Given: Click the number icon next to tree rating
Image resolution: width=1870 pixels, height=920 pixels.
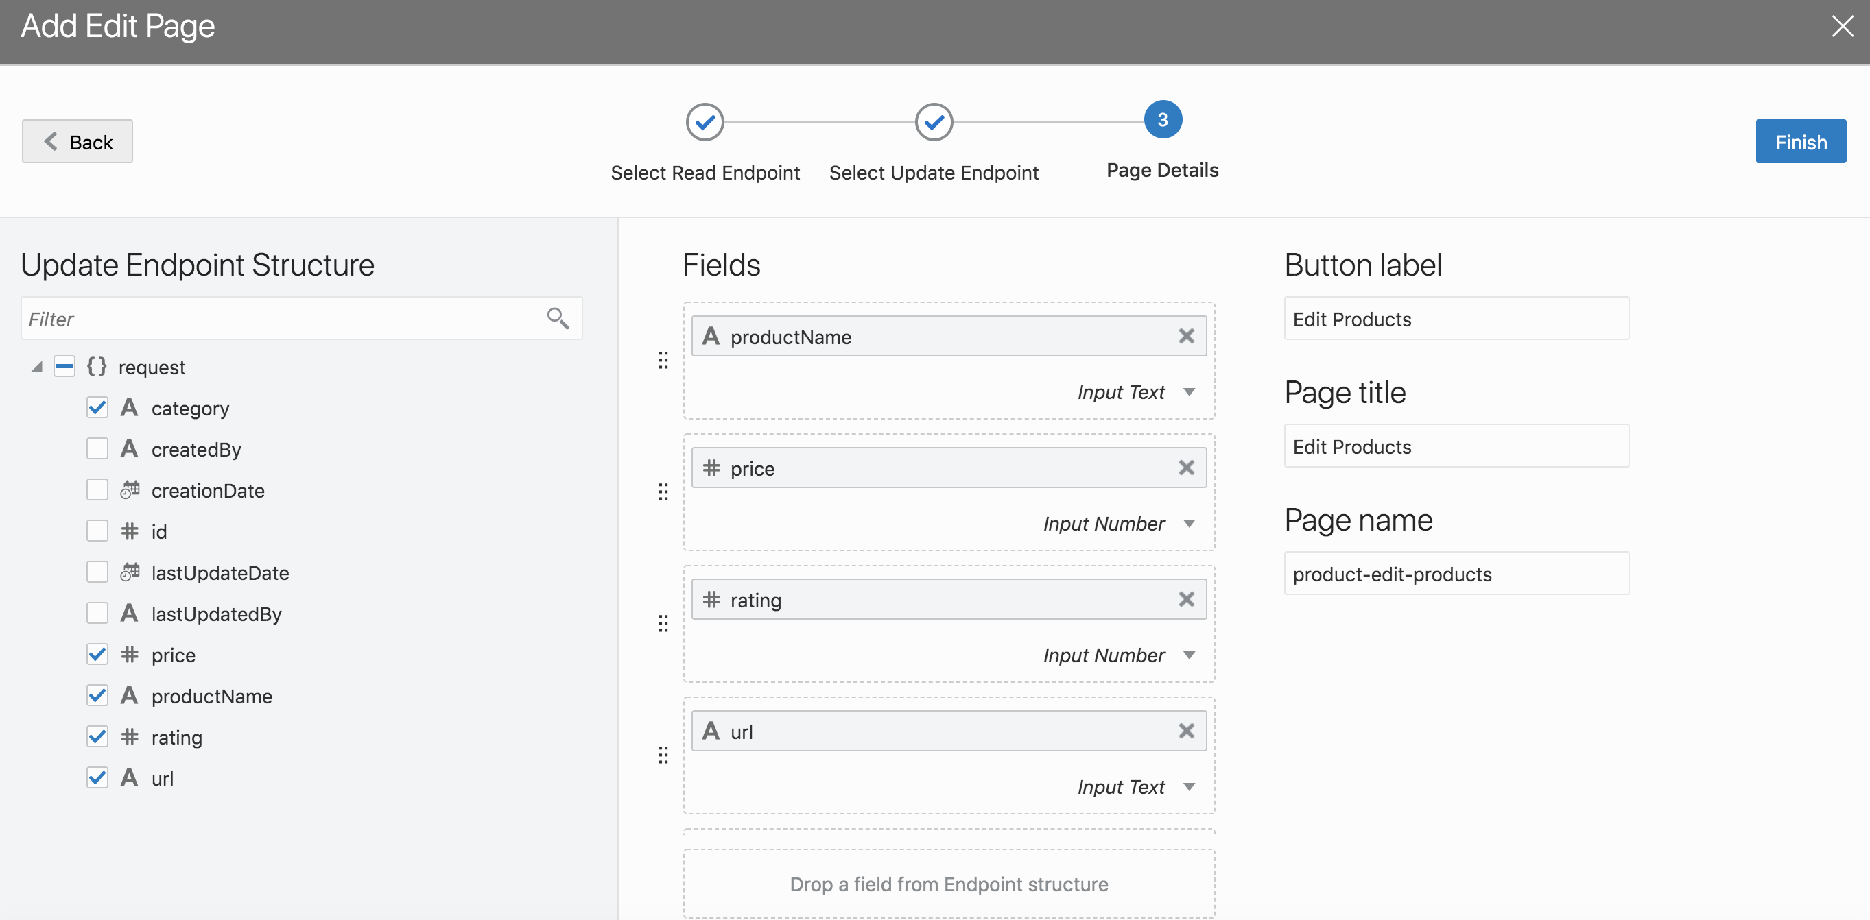Looking at the screenshot, I should (x=129, y=736).
